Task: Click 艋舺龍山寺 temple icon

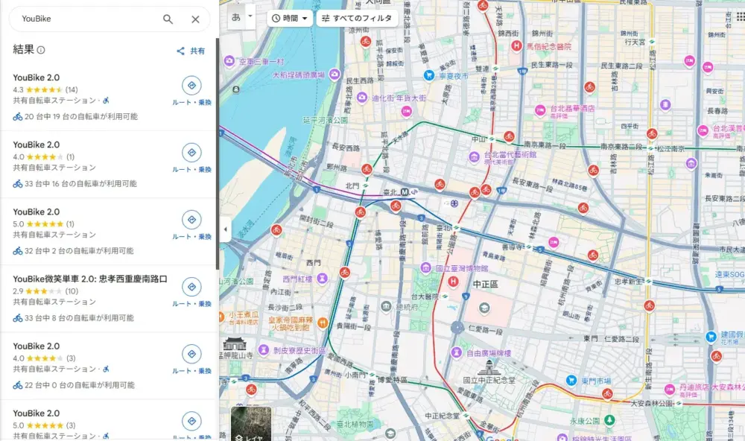Action: (x=235, y=343)
